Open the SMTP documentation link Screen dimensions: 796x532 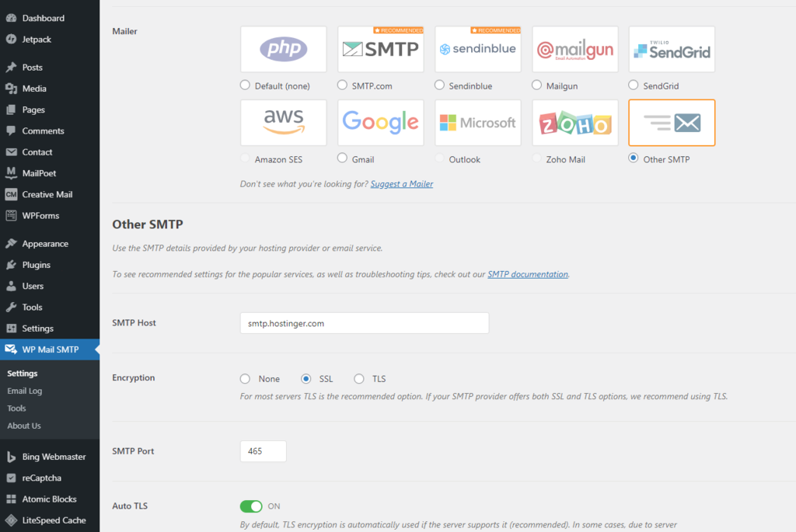point(528,274)
